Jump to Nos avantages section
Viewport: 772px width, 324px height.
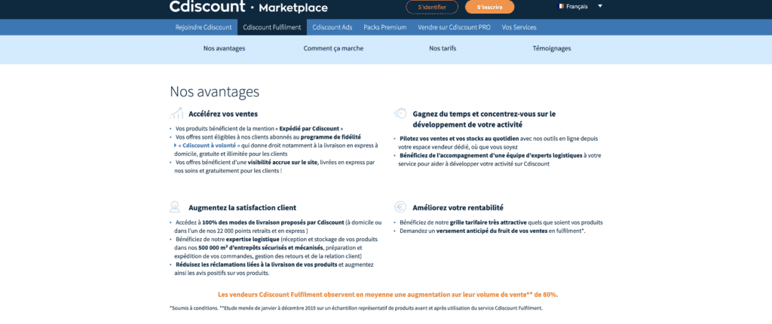coord(224,48)
